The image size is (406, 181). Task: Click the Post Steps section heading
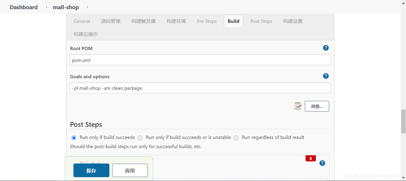tap(86, 124)
